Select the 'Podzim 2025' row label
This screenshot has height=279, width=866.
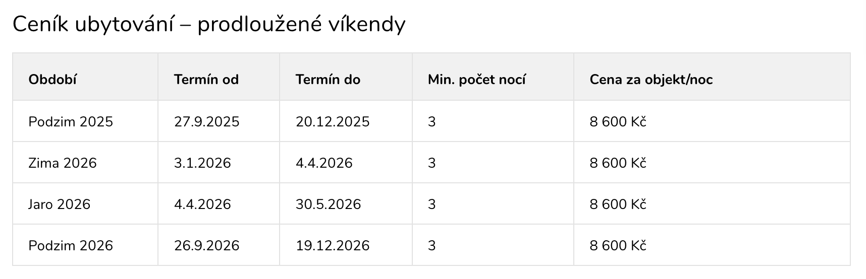tap(71, 122)
